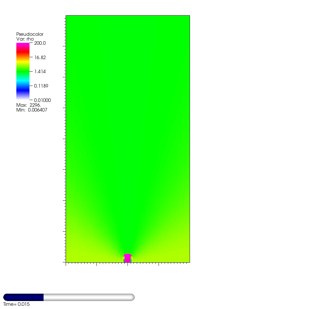Viewport: 329px width, 309px height.
Task: Click the time progress slider bar
Action: (69, 297)
